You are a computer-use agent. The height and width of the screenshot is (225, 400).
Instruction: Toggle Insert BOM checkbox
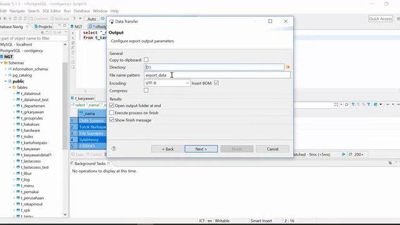point(216,83)
